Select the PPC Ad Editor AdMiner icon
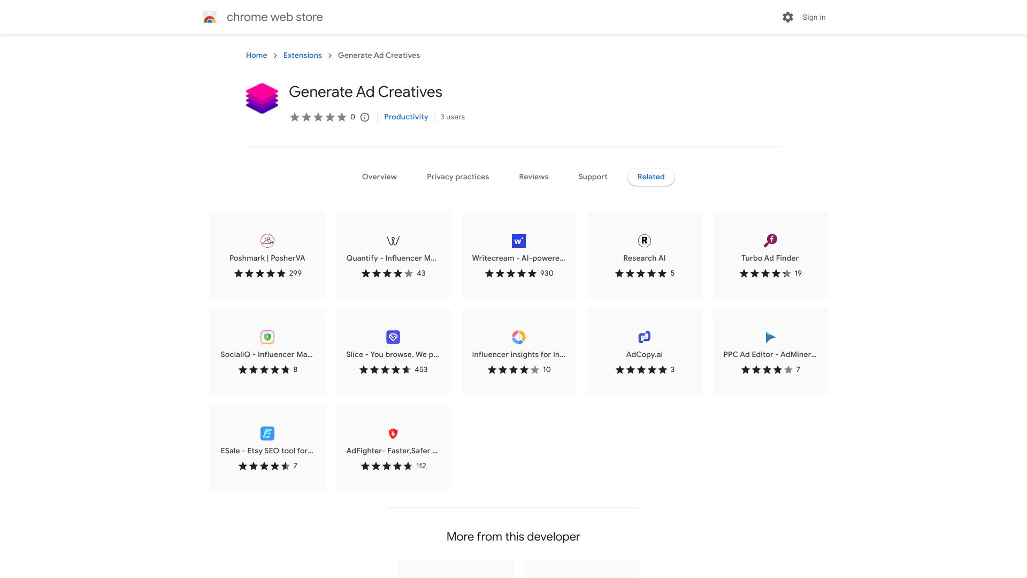 point(770,337)
